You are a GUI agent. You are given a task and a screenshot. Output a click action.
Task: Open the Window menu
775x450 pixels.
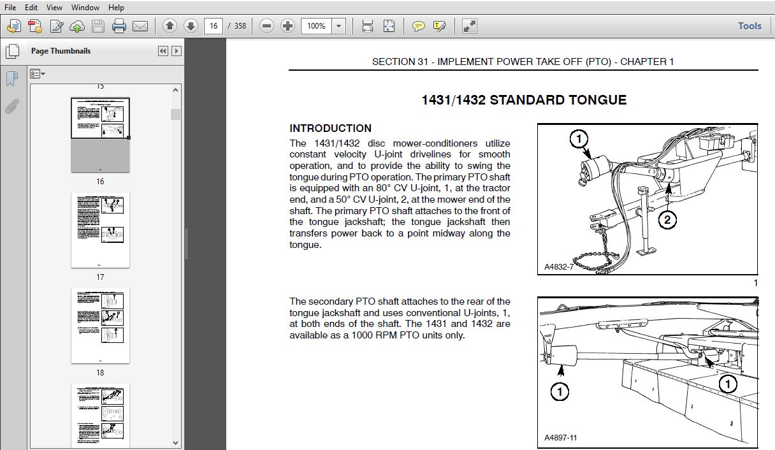click(85, 8)
